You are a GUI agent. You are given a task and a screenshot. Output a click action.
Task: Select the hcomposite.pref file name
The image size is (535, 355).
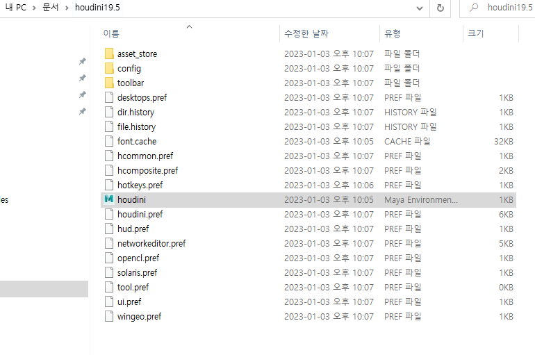coord(148,170)
